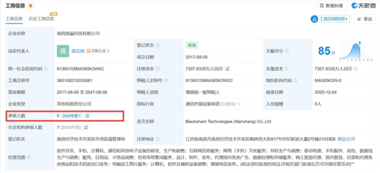Switch to 历史工商信息 tab
Image resolution: width=380 pixels, height=173 pixels.
click(x=41, y=19)
